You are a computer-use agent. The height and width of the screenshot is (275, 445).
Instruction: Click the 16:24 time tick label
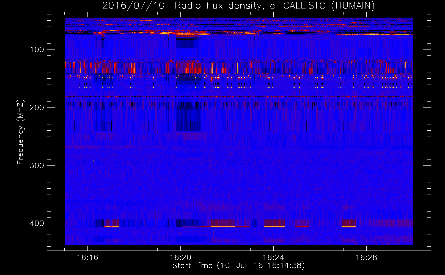273,258
